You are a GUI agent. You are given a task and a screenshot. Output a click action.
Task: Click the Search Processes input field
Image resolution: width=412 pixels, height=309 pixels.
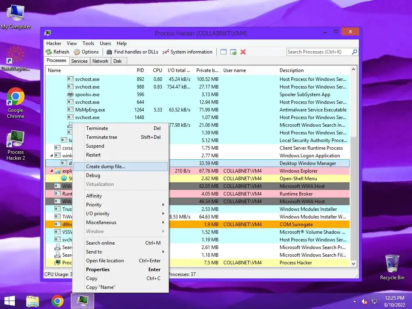319,52
